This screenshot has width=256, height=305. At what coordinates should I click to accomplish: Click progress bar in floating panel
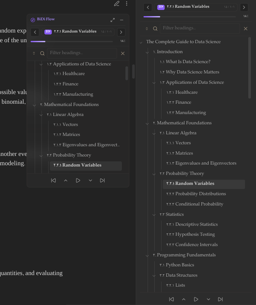[72, 42]
